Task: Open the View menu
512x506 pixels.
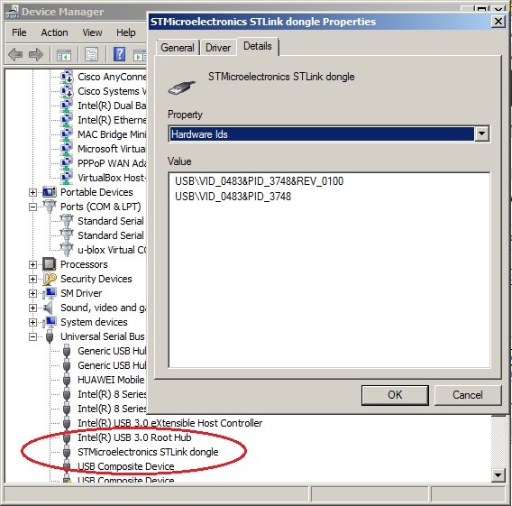Action: coord(93,32)
